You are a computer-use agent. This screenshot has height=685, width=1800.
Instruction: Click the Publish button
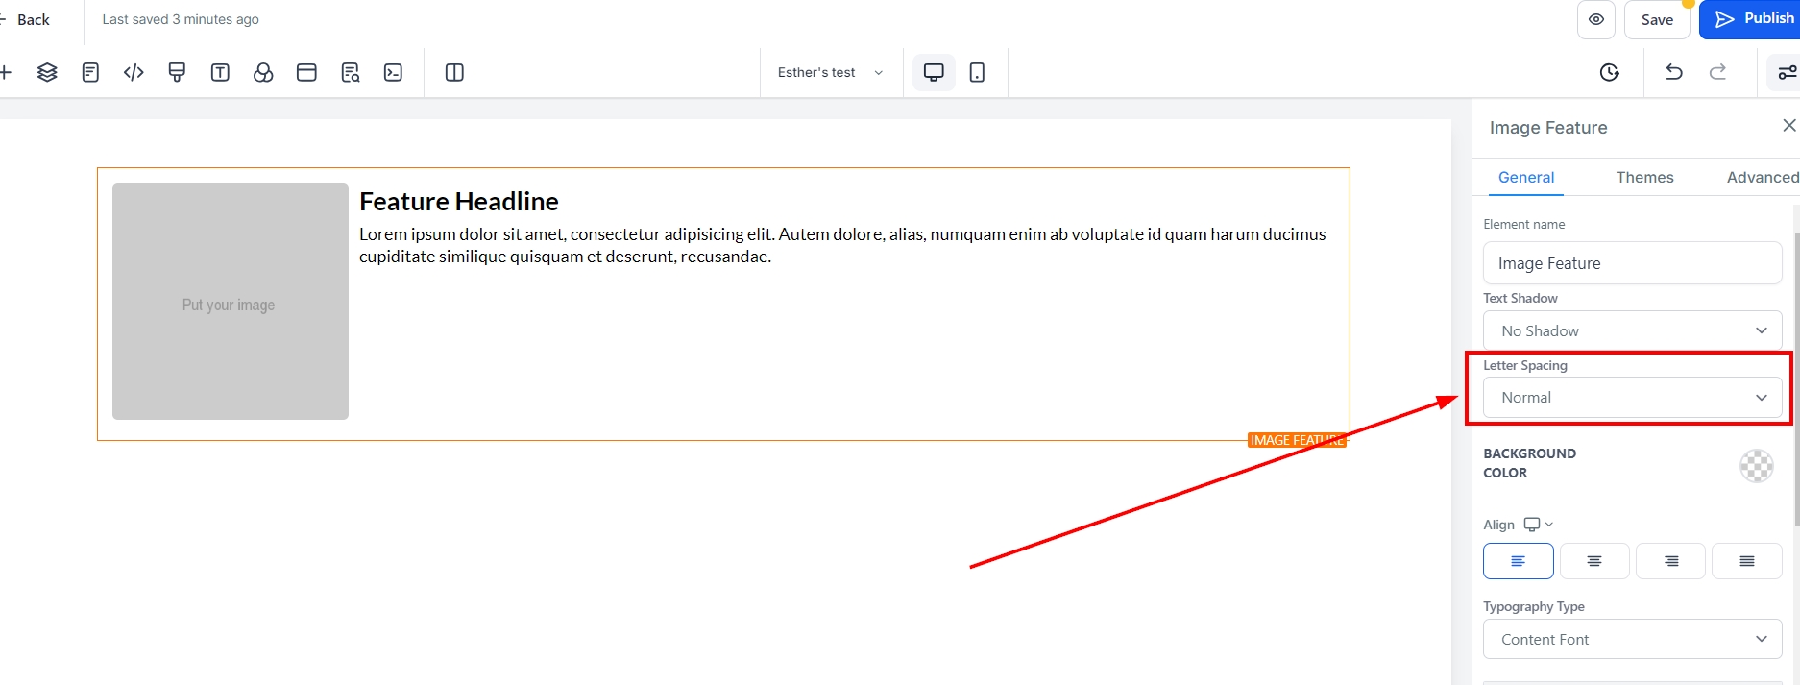coord(1751,19)
